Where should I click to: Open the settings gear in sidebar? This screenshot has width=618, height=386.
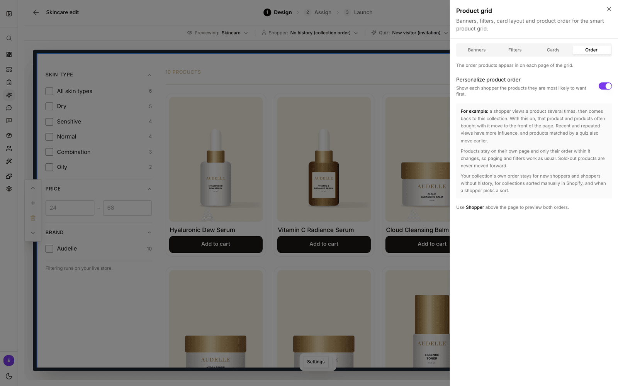[9, 189]
